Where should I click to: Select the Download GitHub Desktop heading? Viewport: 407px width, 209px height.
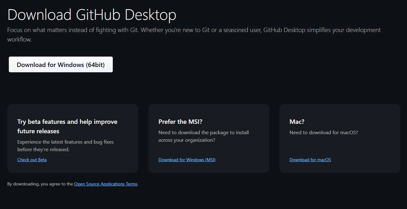coord(92,15)
